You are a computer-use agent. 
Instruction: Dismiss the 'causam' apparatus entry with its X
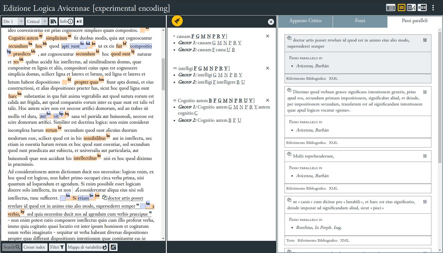267,36
